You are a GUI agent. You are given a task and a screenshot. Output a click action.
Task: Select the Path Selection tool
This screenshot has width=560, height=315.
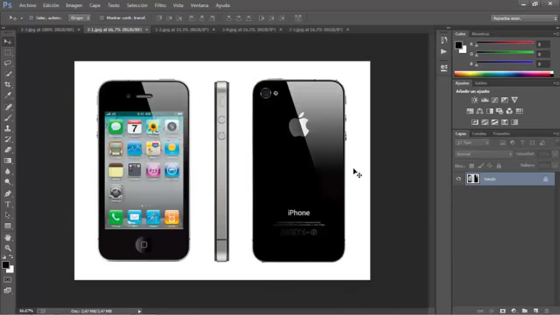8,215
